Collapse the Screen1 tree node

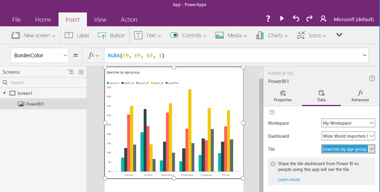[4, 93]
